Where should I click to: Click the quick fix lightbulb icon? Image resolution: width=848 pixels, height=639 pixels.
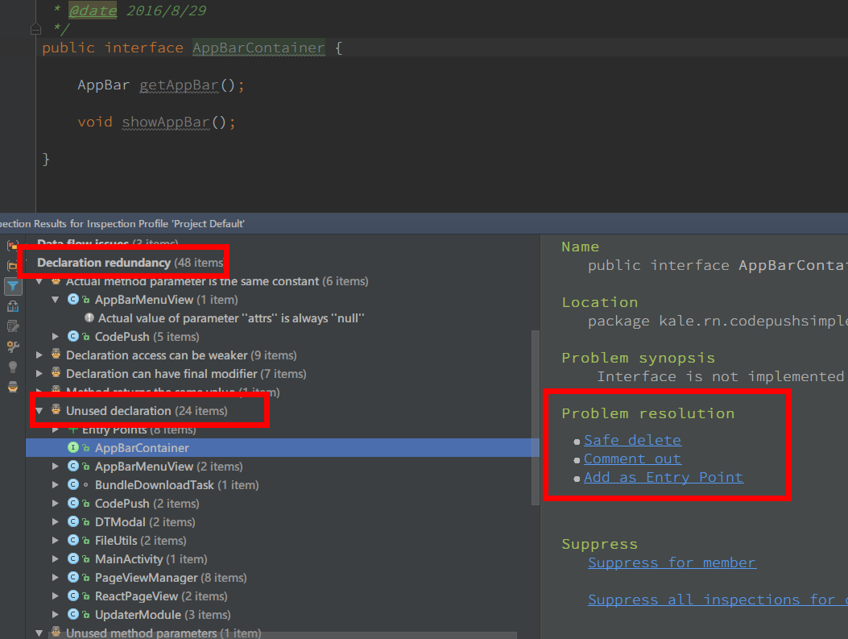pos(13,367)
